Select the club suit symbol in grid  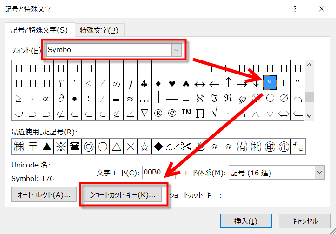pos(145,84)
